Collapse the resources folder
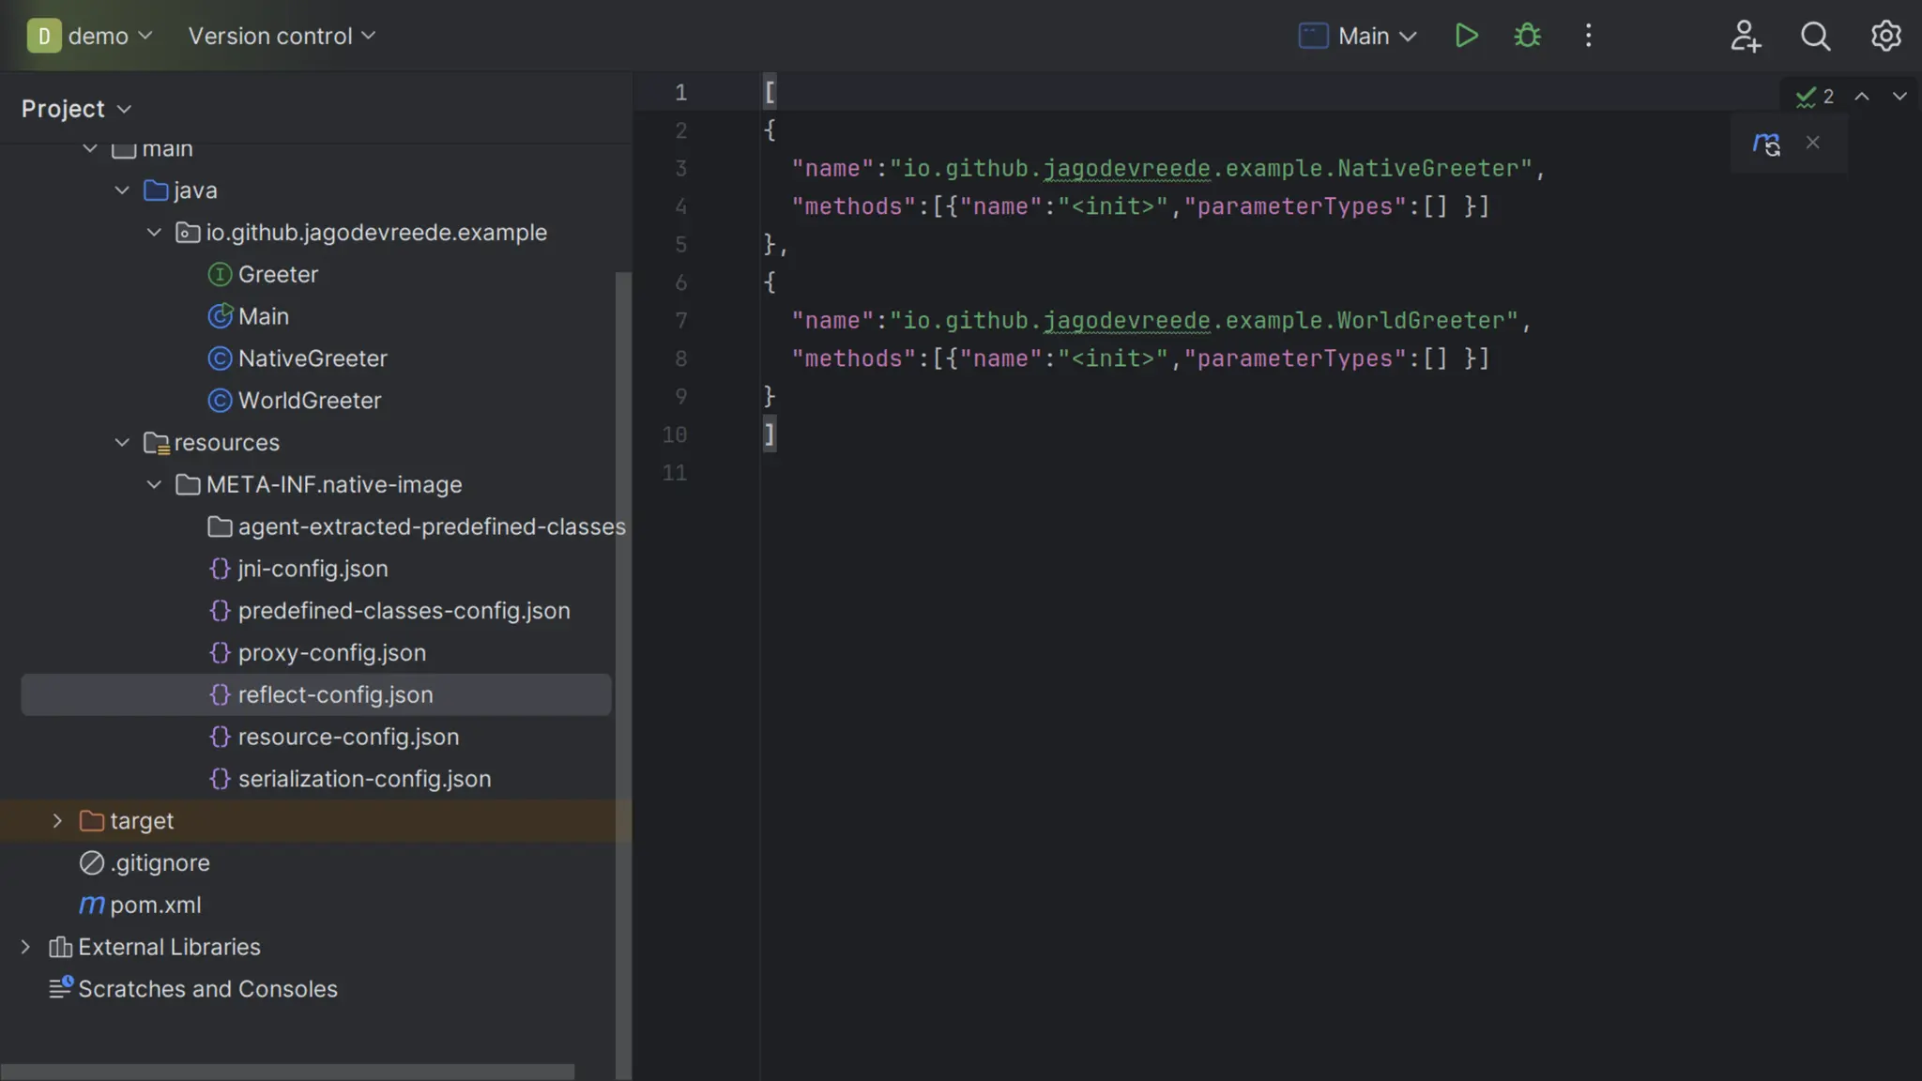1922x1081 pixels. [x=122, y=443]
